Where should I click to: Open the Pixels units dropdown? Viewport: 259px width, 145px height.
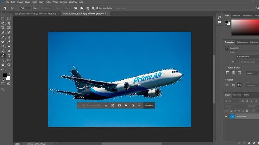point(252,73)
